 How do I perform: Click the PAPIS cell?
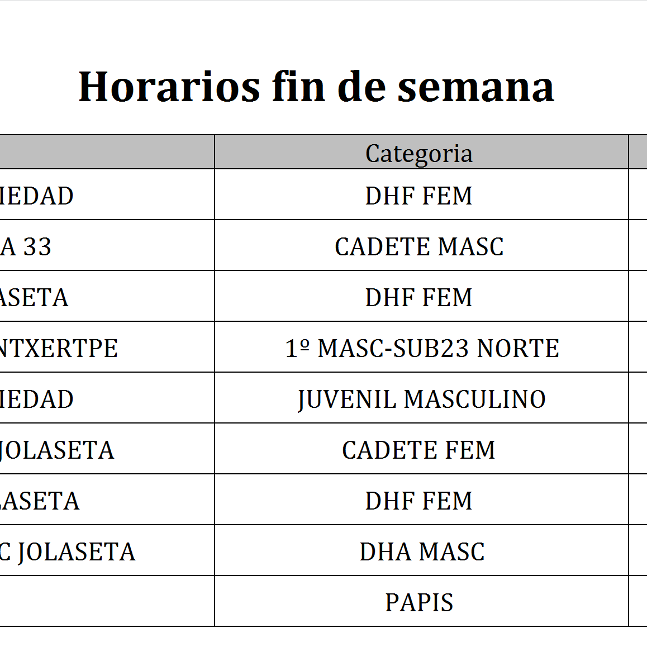click(x=419, y=602)
